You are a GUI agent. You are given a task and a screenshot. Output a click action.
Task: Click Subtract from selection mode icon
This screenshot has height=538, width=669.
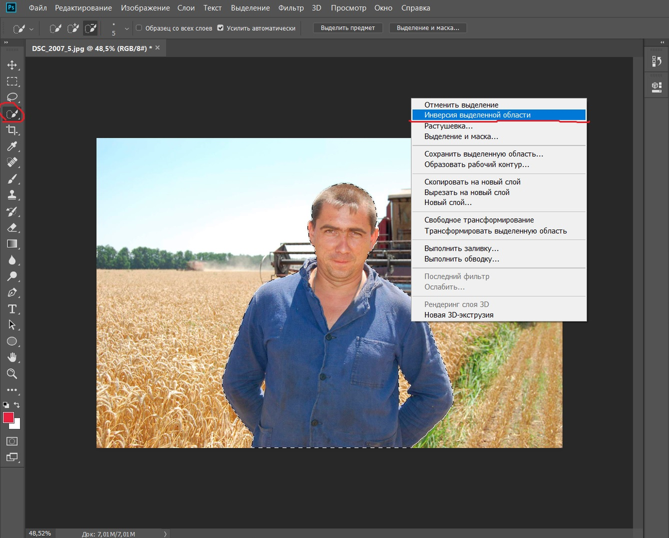pyautogui.click(x=90, y=28)
